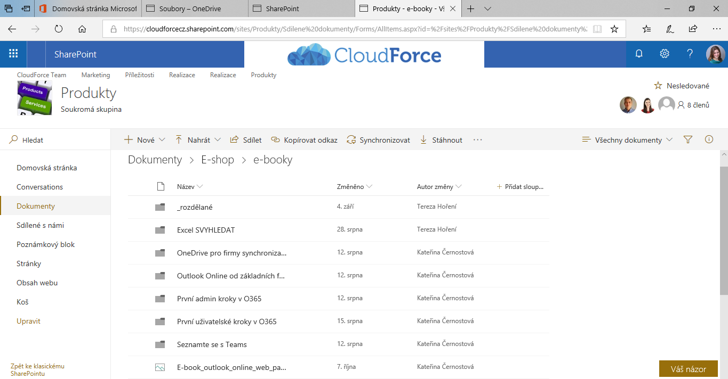Screen dimensions: 728x379
Task: Navigate to E-shop in the breadcrumb
Action: 217,160
